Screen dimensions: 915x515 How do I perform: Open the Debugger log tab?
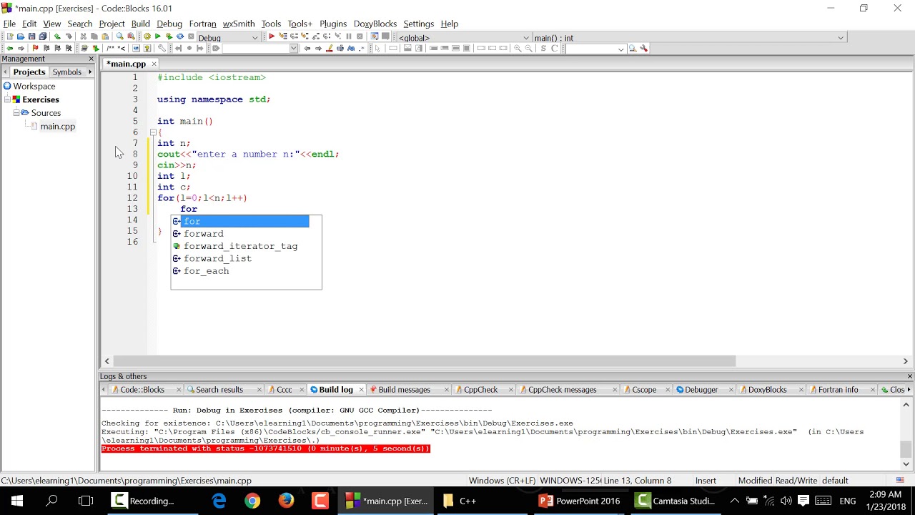[701, 390]
